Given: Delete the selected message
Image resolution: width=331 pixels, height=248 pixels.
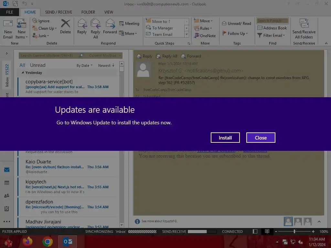Looking at the screenshot, I should tap(65, 26).
